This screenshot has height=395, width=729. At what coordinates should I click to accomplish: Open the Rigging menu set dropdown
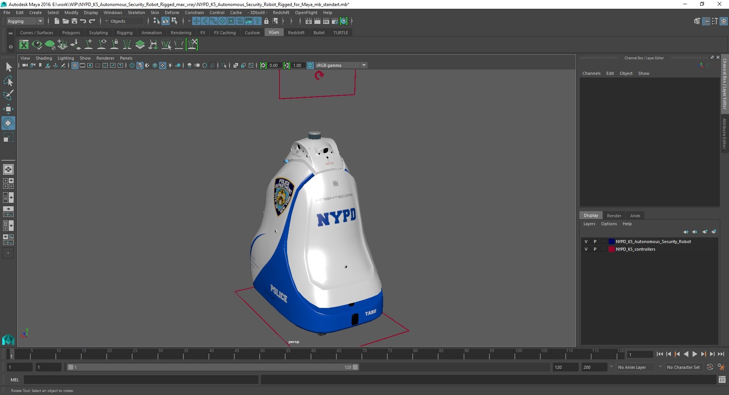[x=25, y=21]
